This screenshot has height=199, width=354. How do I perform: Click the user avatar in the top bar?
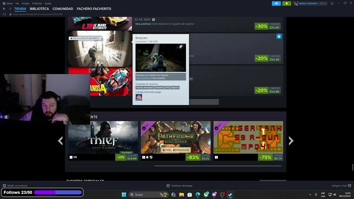pos(295,3)
